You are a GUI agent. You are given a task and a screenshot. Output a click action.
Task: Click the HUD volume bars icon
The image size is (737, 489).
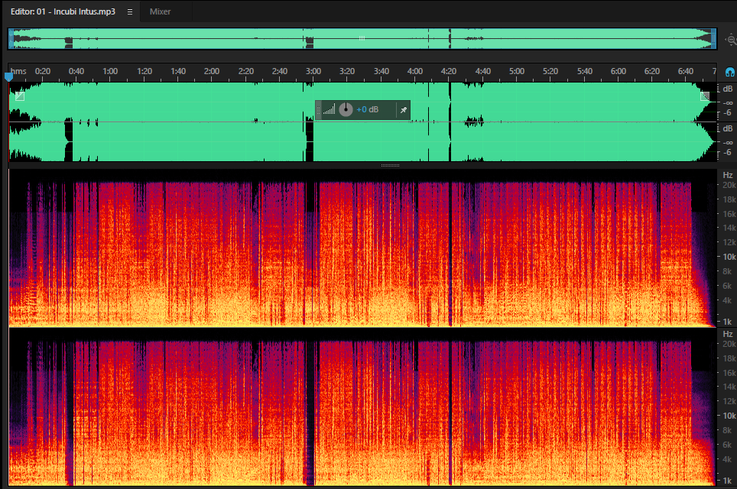329,110
